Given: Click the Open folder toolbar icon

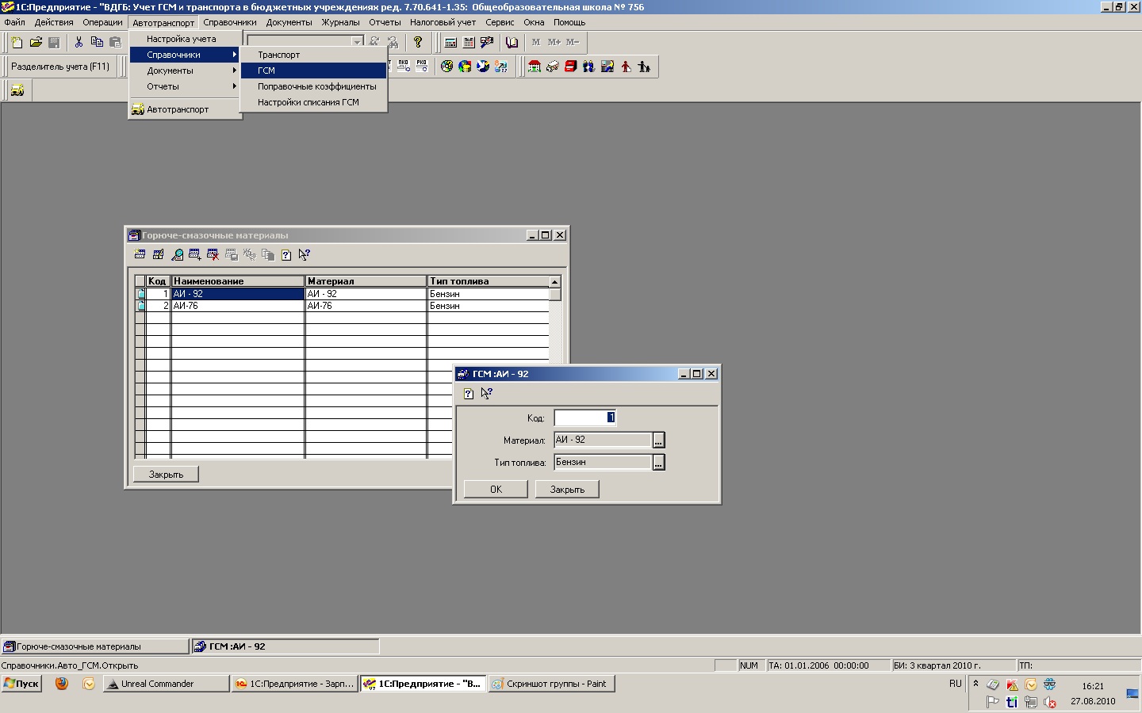Looking at the screenshot, I should pos(36,42).
